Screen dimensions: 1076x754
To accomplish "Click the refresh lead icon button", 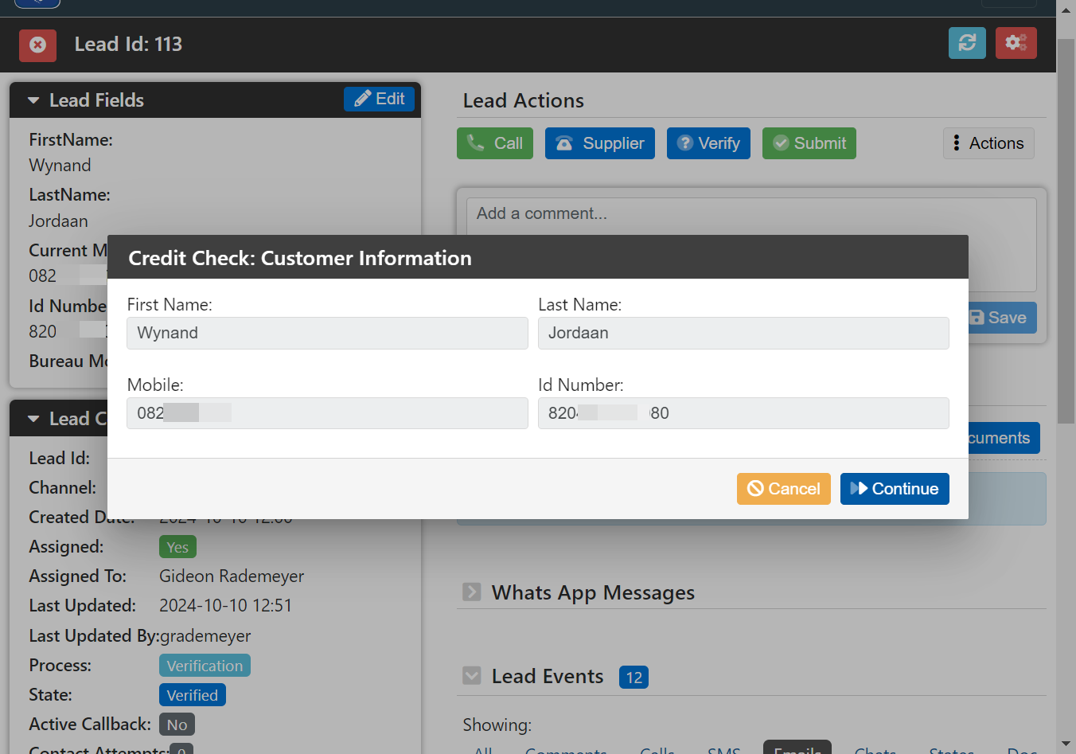I will [x=967, y=43].
